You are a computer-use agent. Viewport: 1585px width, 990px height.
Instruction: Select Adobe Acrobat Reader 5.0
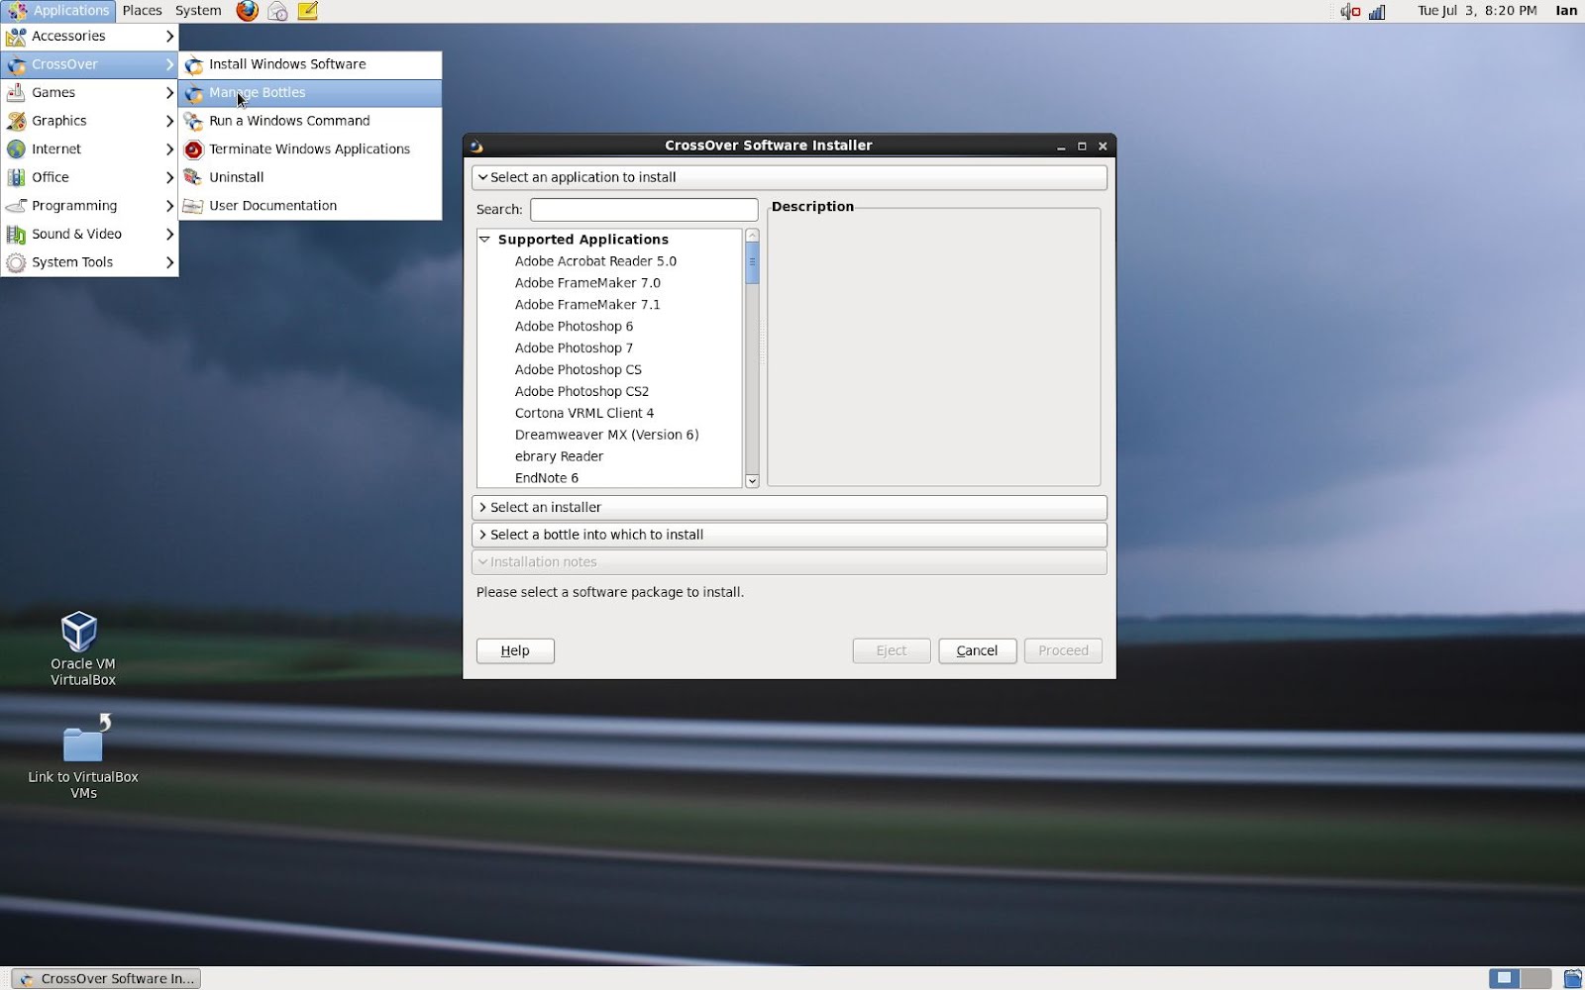pos(595,261)
